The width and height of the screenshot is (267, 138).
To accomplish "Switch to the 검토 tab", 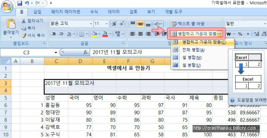I will (133, 12).
